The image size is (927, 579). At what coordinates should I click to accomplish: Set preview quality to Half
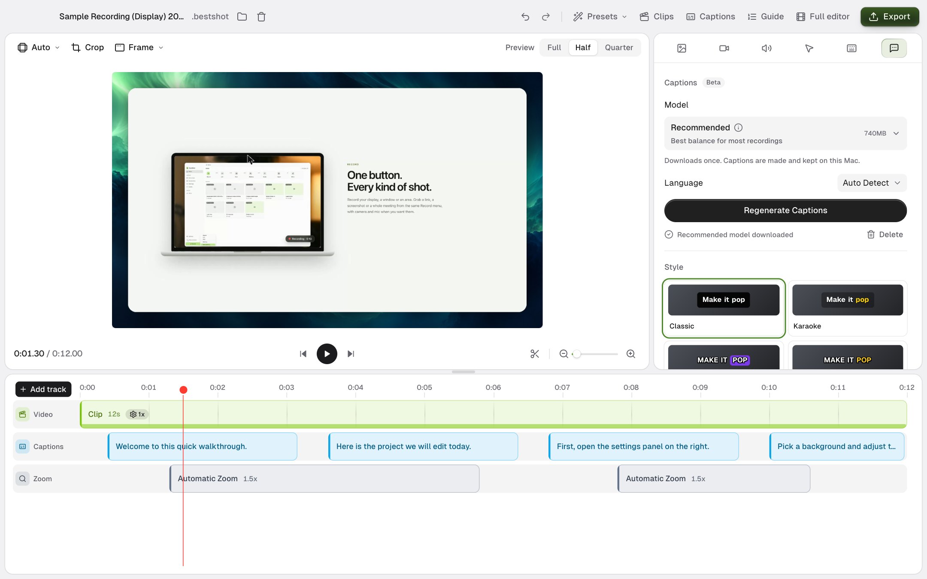(x=583, y=48)
